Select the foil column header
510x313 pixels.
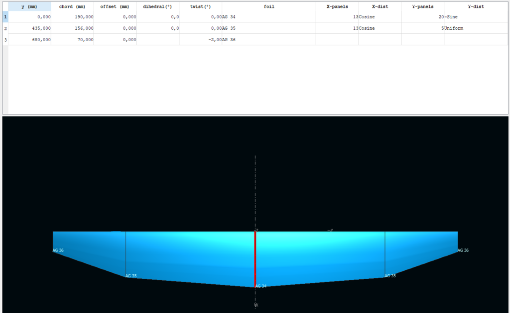click(x=268, y=6)
